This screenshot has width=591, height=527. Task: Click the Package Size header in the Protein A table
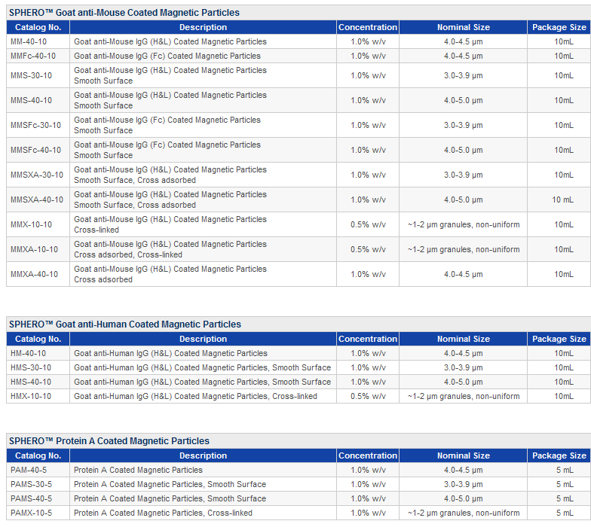point(559,455)
